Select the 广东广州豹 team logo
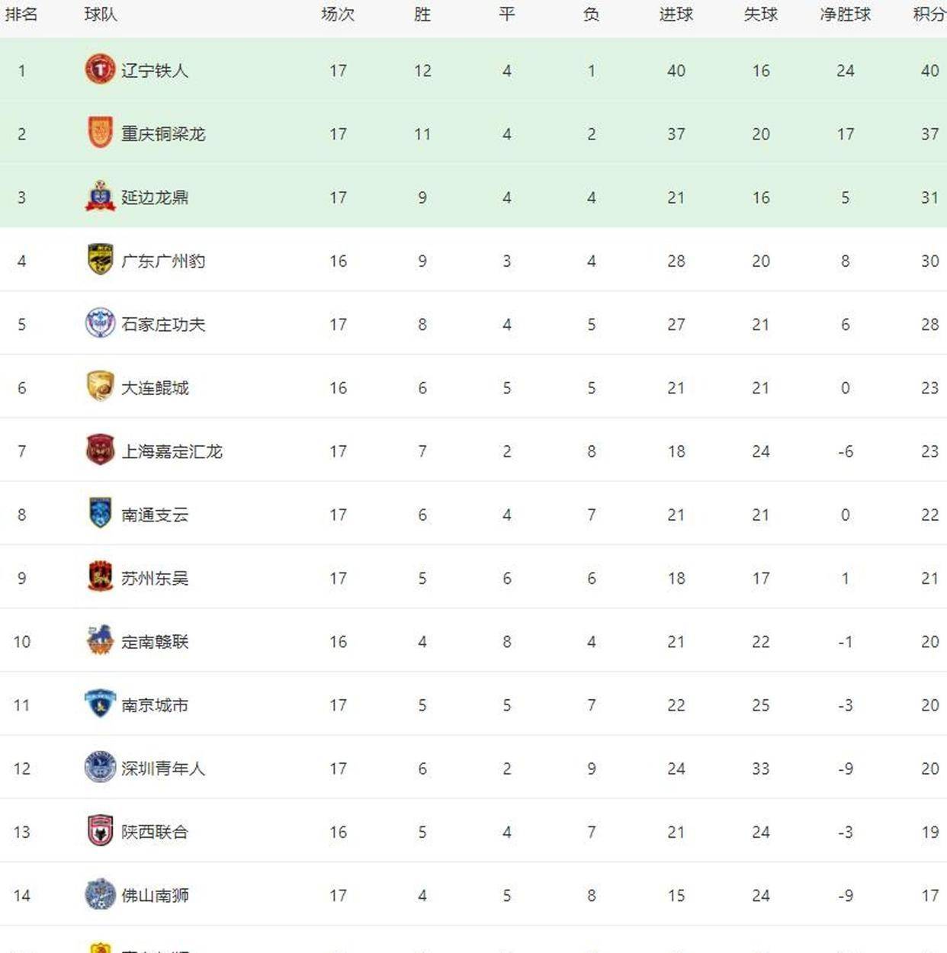947x953 pixels. tap(100, 260)
